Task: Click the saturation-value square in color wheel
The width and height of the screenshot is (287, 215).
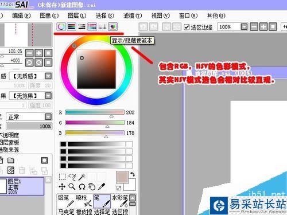Action: click(x=96, y=69)
